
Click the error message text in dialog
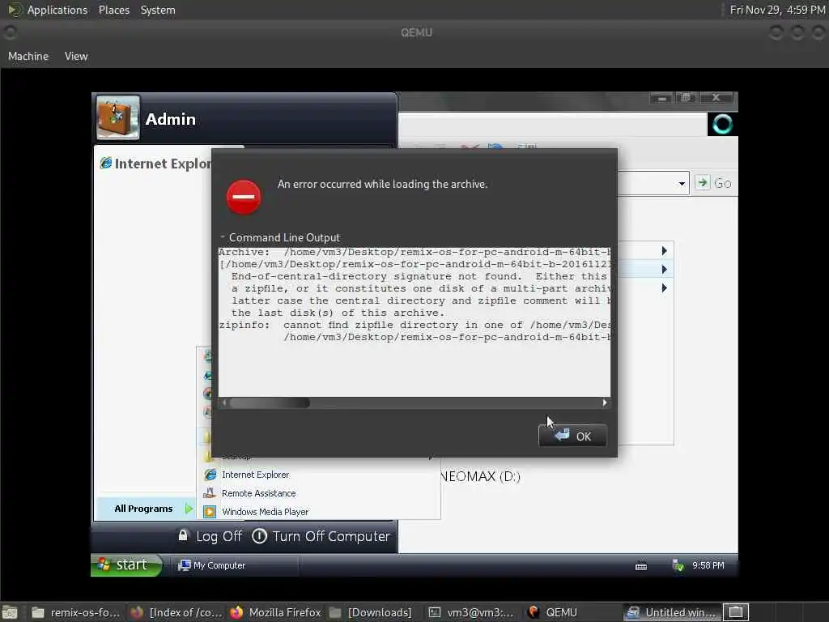[382, 184]
